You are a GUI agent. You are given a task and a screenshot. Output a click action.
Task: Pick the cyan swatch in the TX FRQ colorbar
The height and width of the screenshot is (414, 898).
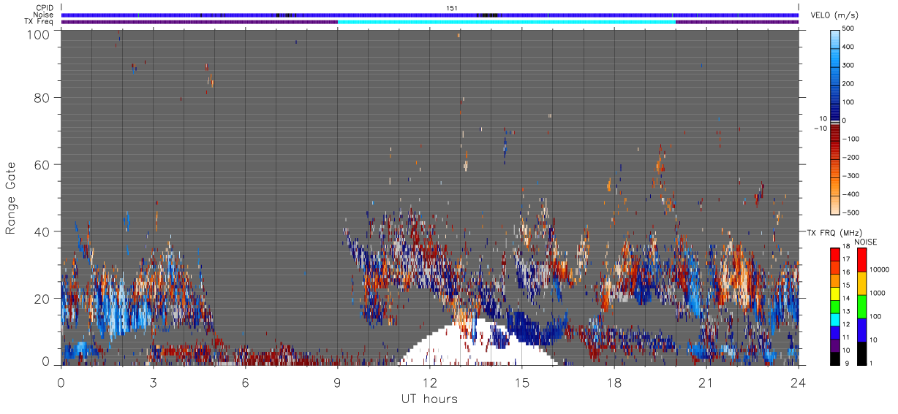pyautogui.click(x=835, y=318)
